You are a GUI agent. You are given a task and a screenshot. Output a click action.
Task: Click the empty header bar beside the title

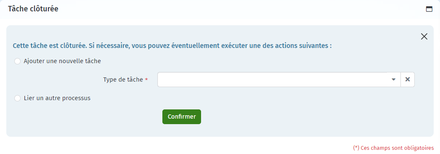(x=241, y=9)
